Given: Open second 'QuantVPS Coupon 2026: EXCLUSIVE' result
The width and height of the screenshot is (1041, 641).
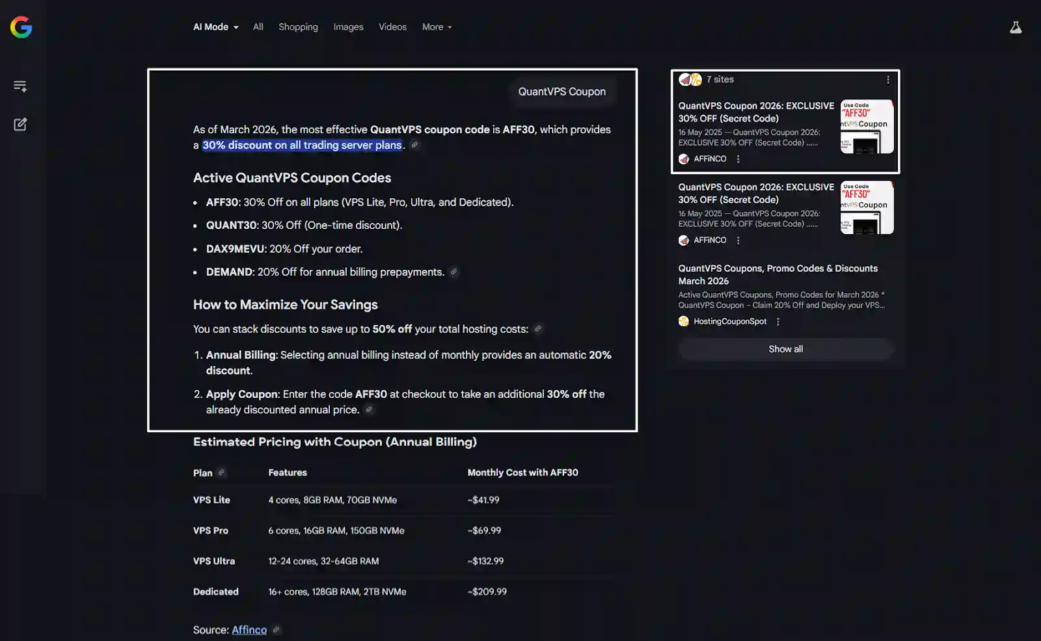Looking at the screenshot, I should [x=756, y=193].
